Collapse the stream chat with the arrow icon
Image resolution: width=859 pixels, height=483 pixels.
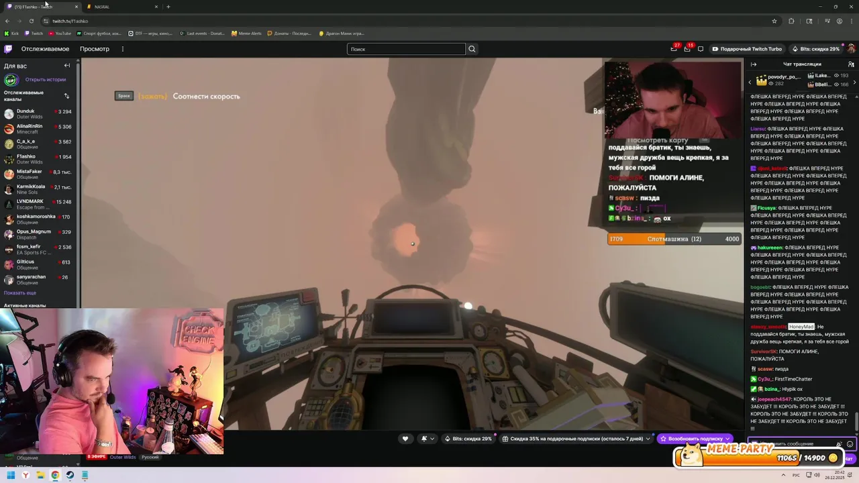coord(754,64)
